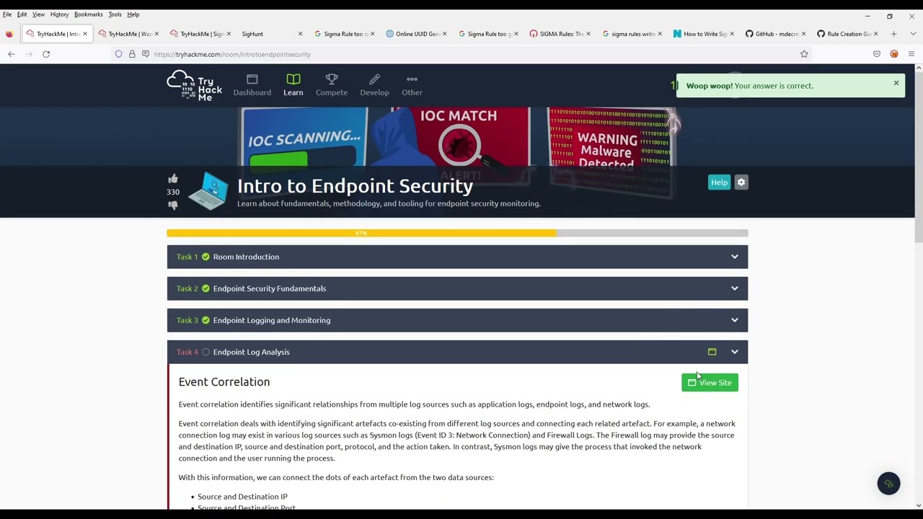923x519 pixels.
Task: Click the Help button next to room title
Action: pyautogui.click(x=719, y=182)
